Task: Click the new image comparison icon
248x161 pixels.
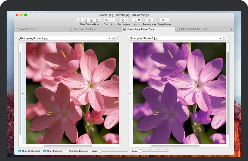Action: pyautogui.click(x=92, y=20)
